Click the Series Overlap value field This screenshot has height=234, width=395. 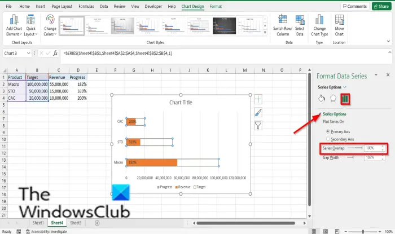tap(372, 148)
